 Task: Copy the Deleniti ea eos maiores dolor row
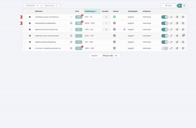(x=177, y=36)
